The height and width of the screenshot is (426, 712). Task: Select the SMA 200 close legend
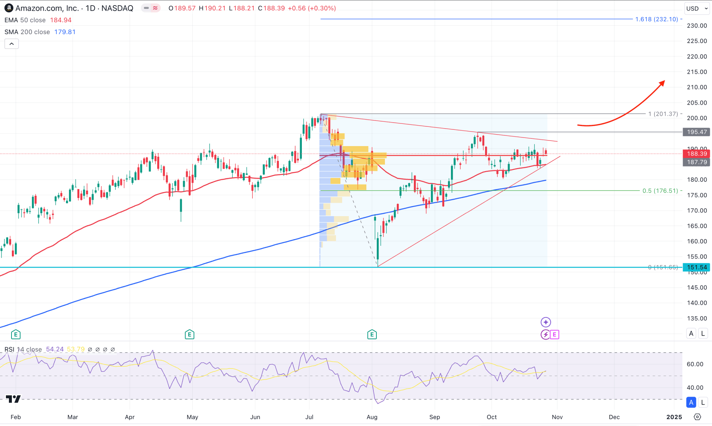click(27, 32)
